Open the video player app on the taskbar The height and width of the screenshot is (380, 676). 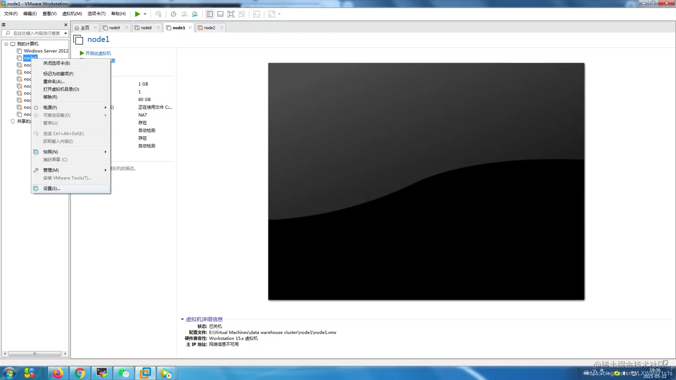(166, 373)
